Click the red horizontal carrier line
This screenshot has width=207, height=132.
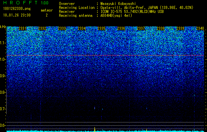[105, 55]
